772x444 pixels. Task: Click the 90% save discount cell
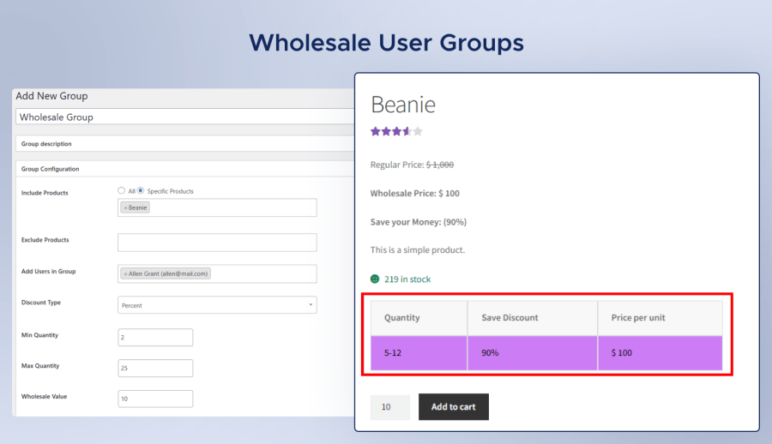tap(532, 353)
